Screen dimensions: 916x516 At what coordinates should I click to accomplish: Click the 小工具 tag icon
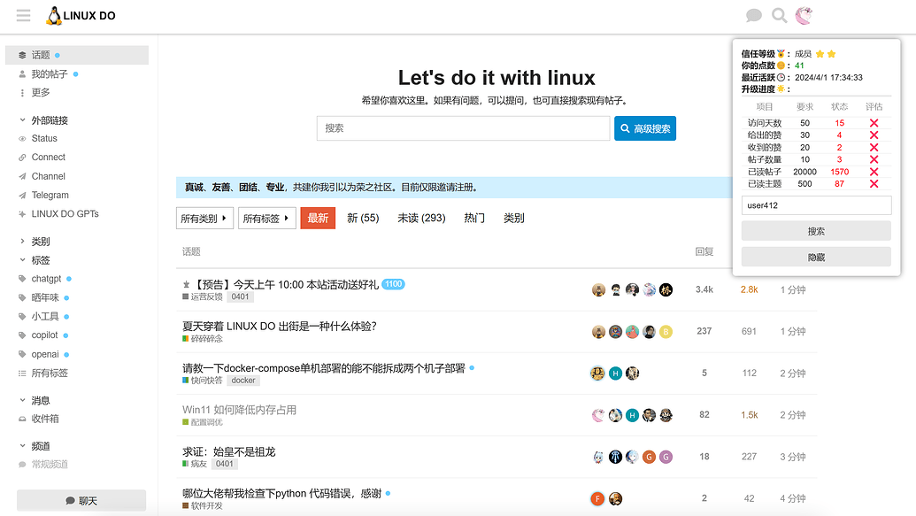point(22,317)
